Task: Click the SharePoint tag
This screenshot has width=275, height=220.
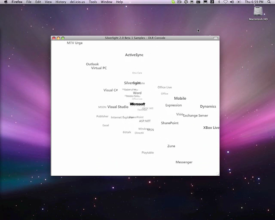Action: 170,123
